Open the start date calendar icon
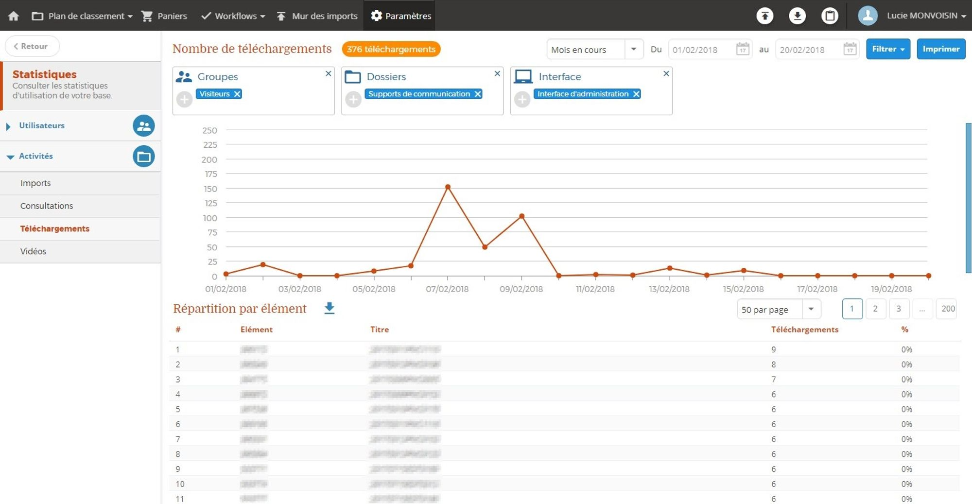 [743, 49]
